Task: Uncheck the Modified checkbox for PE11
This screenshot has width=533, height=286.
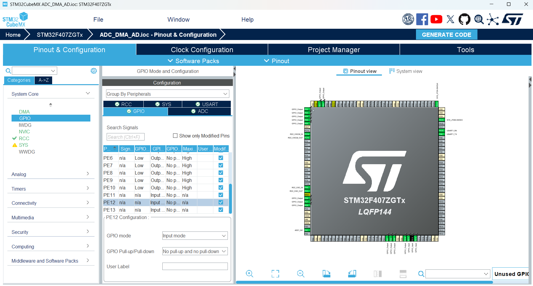Action: (x=220, y=195)
